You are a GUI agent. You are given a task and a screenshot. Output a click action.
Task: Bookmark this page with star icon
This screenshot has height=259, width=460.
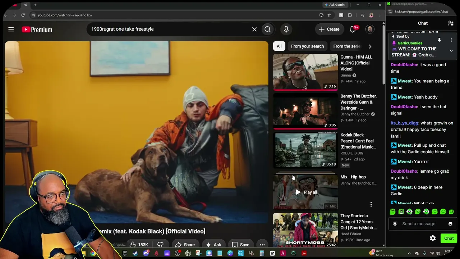(329, 15)
